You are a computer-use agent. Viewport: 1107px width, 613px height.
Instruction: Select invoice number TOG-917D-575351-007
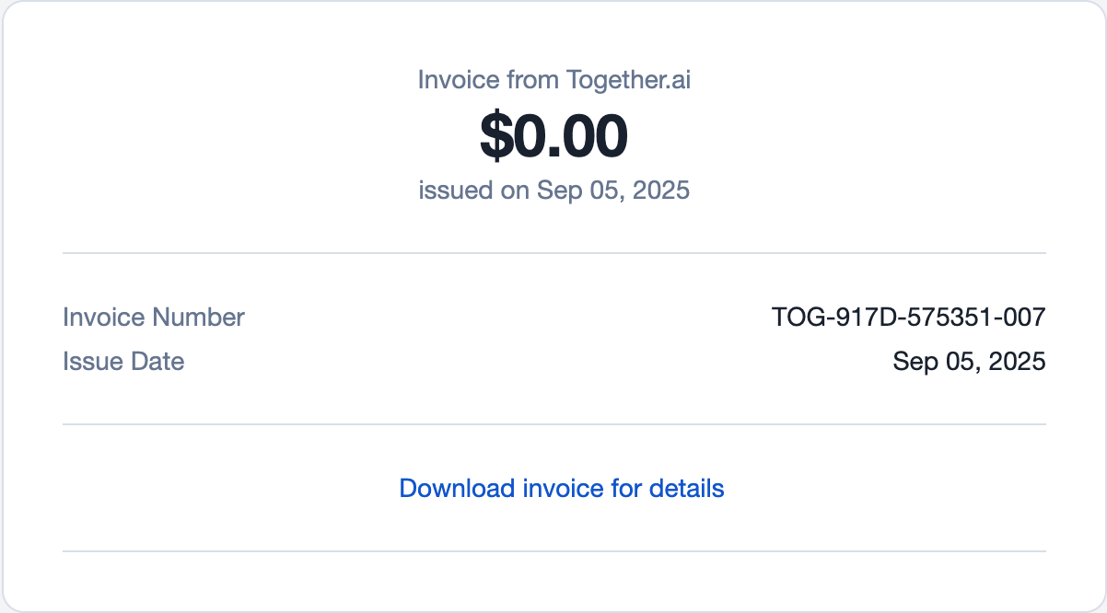(908, 318)
